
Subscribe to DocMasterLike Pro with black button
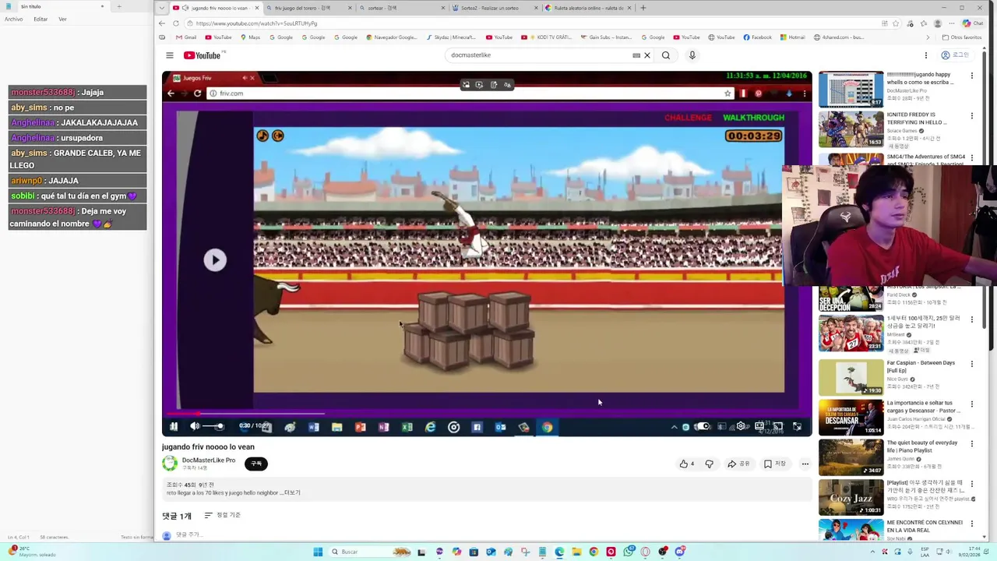pos(256,464)
